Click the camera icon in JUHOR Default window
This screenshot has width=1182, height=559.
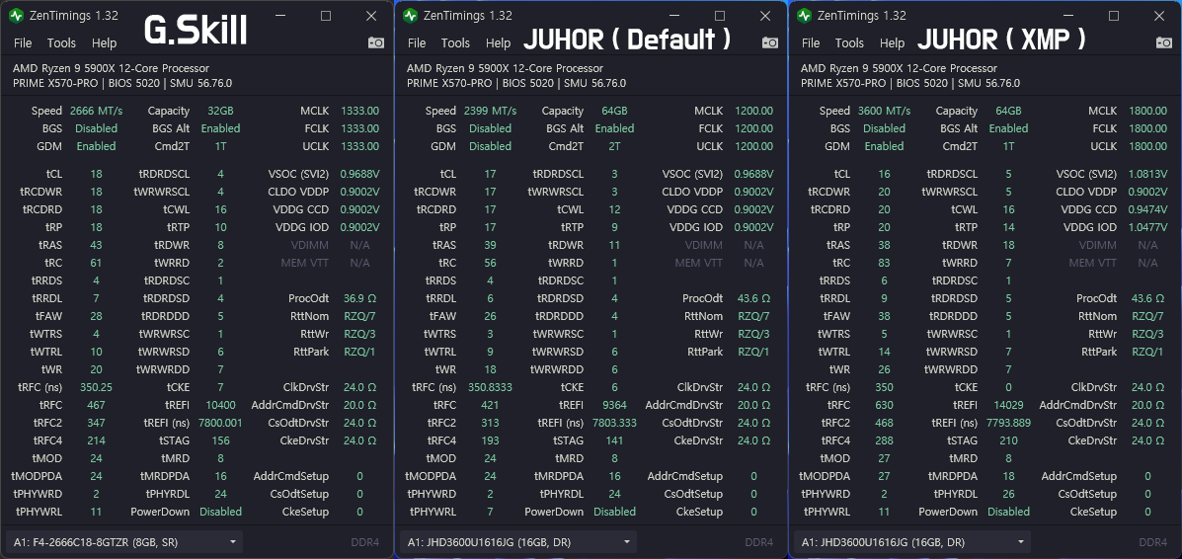pyautogui.click(x=769, y=43)
